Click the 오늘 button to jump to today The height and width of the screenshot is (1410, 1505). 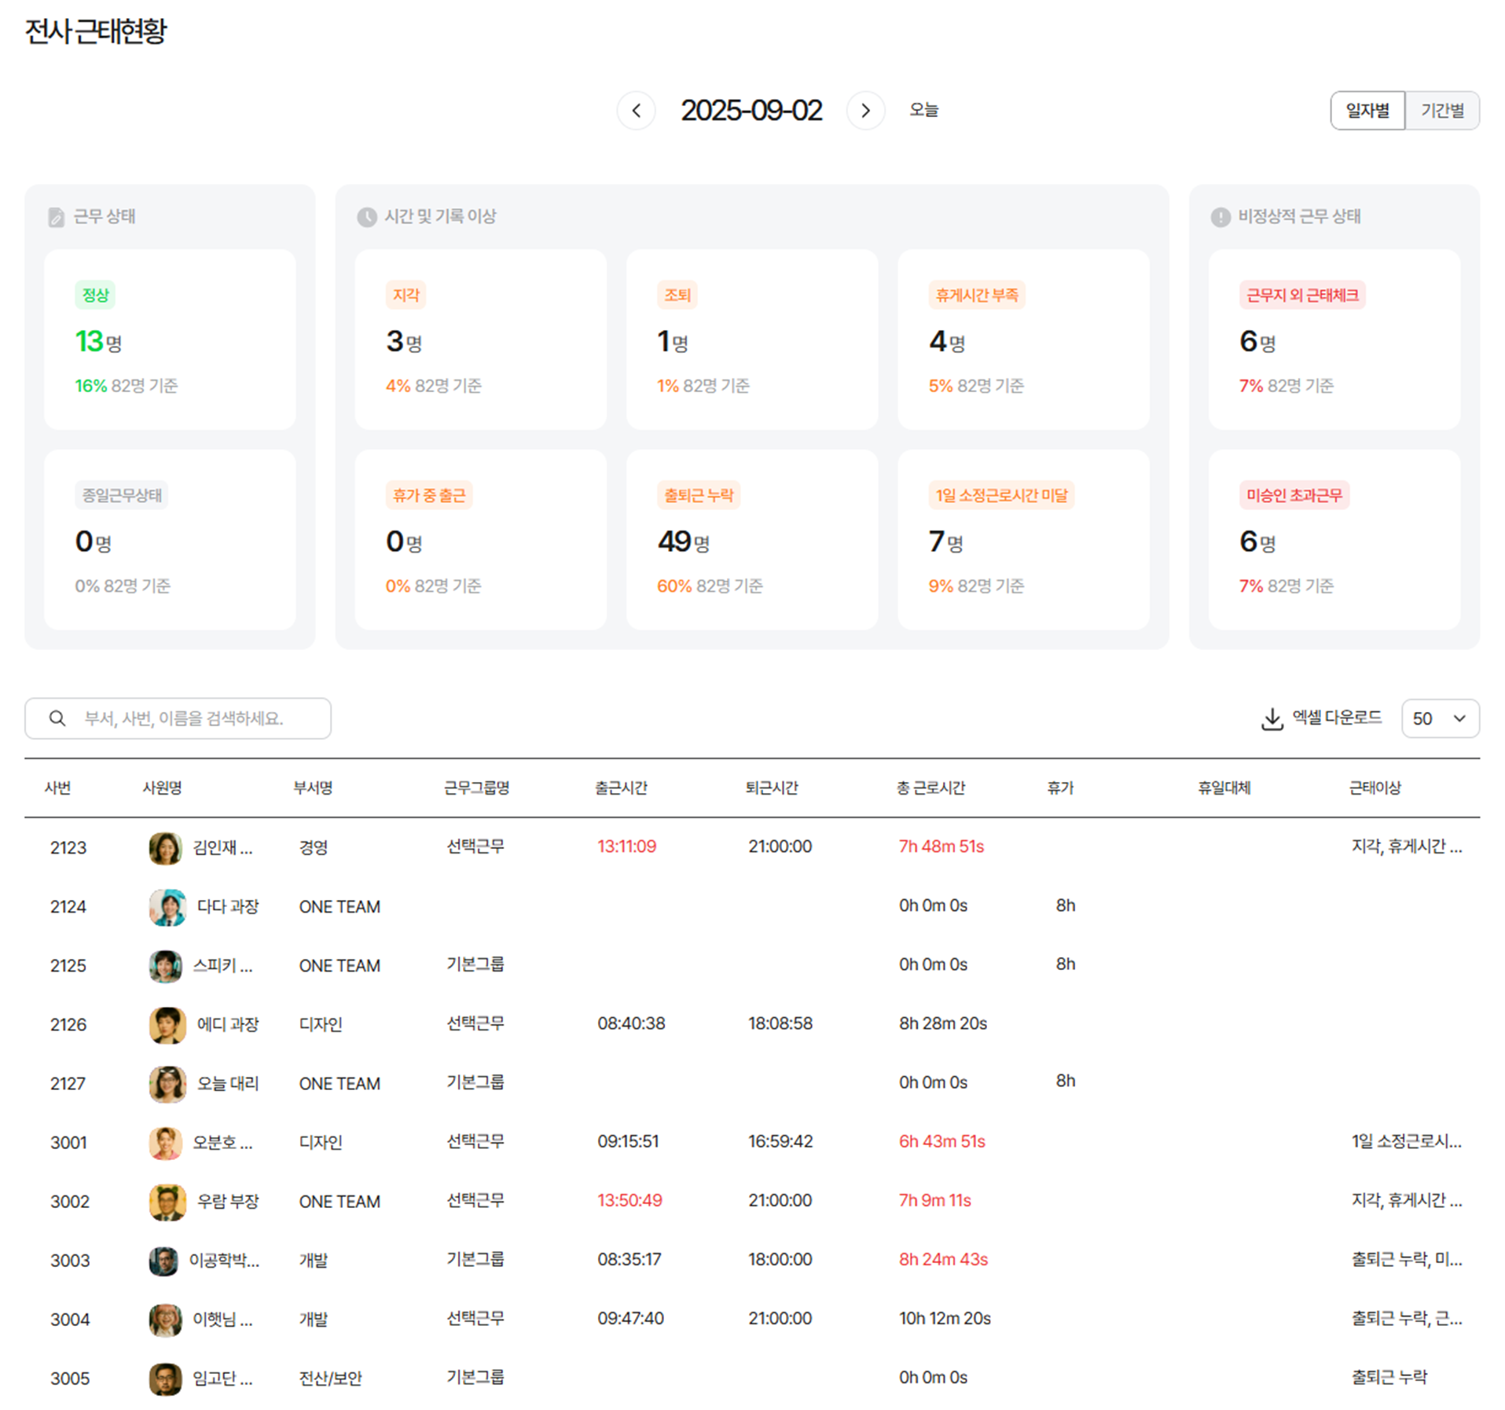[x=923, y=110]
